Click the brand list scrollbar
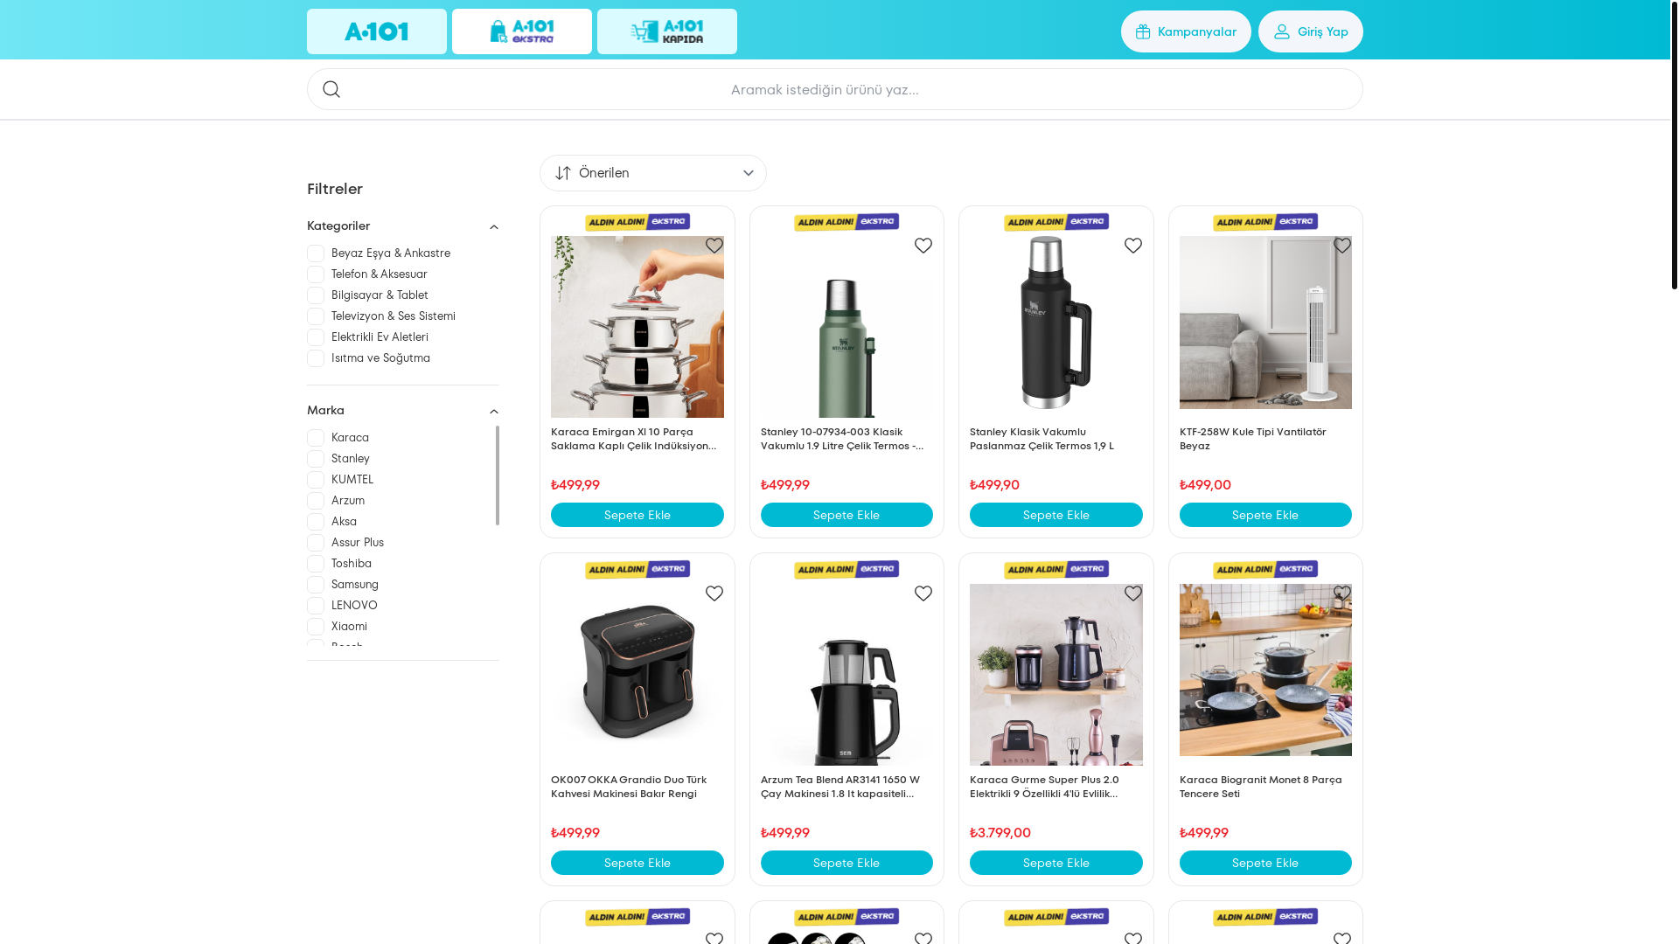The height and width of the screenshot is (944, 1679). pos(498,475)
